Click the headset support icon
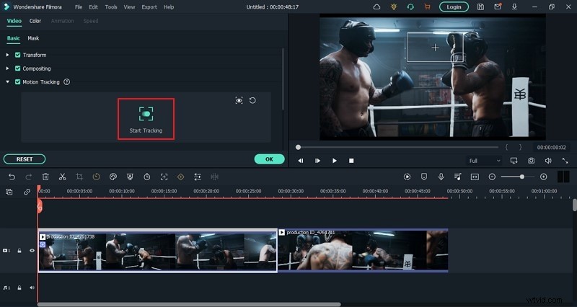 point(410,6)
